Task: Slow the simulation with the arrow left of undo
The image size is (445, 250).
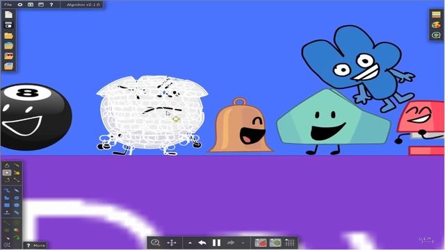Action: 190,243
